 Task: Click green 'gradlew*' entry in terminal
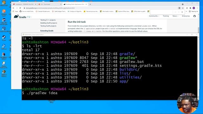[x=128, y=58]
